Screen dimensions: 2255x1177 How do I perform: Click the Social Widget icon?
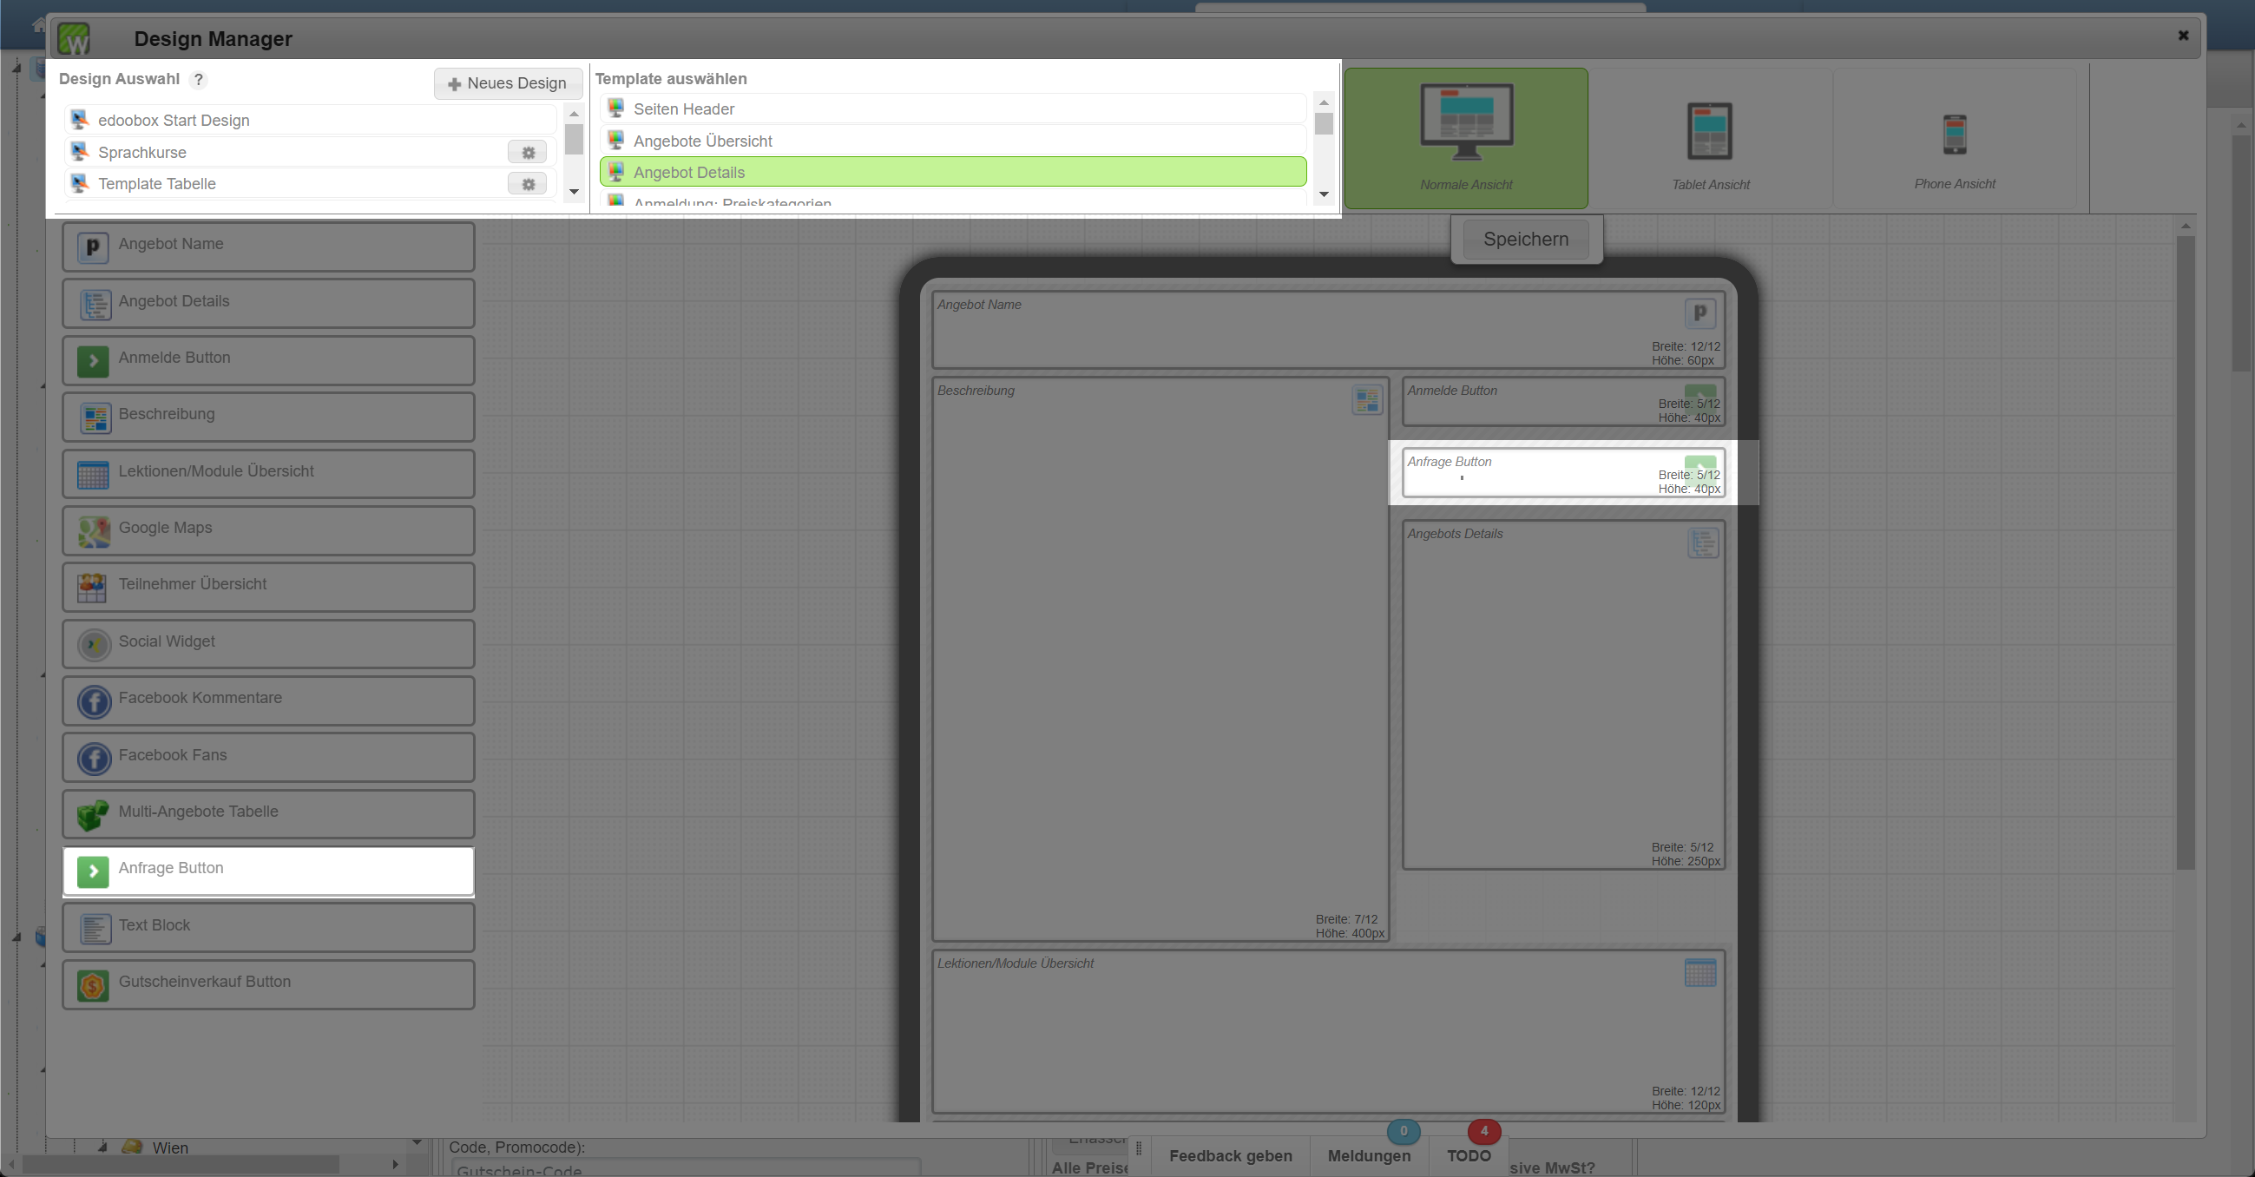(x=94, y=644)
